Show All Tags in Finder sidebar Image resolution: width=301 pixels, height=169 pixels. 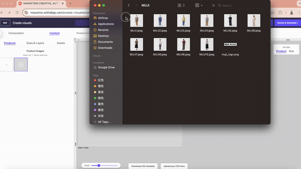click(x=102, y=122)
